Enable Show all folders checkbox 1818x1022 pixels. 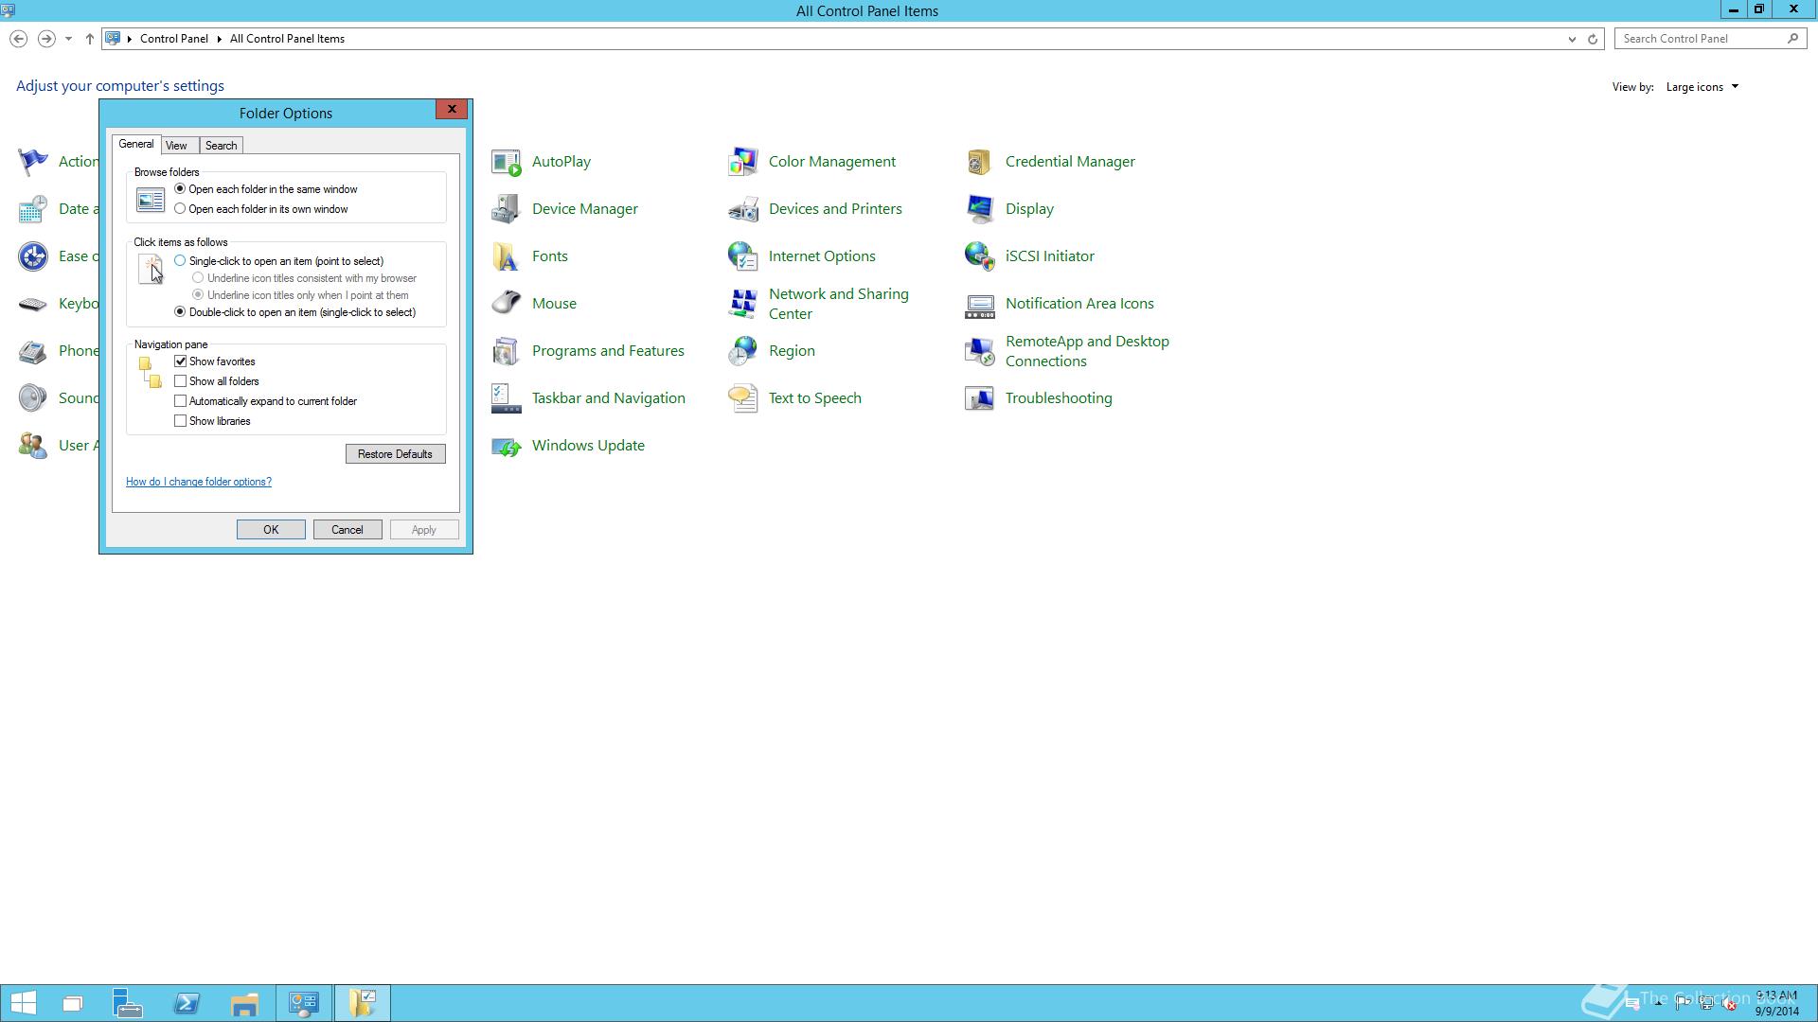pos(180,381)
